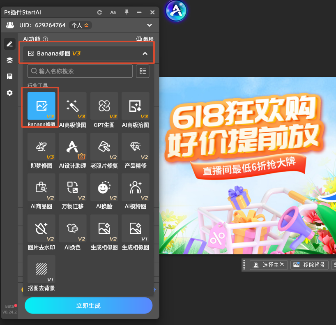Launch the AI设计助理 tool

pyautogui.click(x=73, y=147)
